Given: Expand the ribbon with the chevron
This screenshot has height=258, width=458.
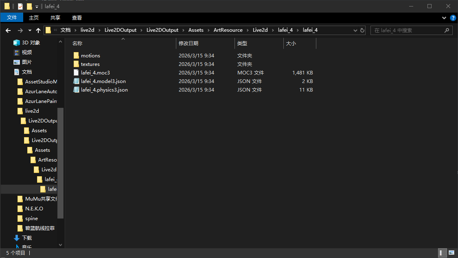Looking at the screenshot, I should tap(444, 18).
